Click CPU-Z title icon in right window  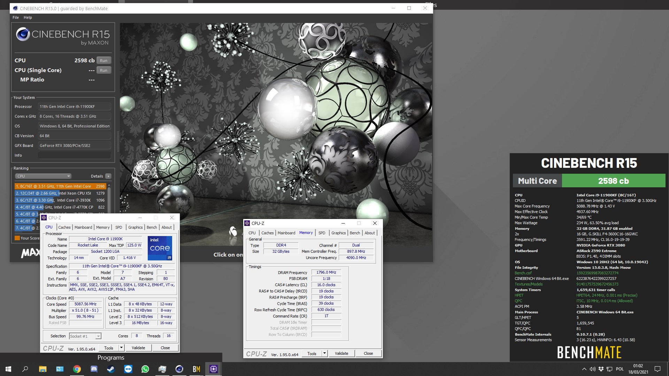point(247,224)
